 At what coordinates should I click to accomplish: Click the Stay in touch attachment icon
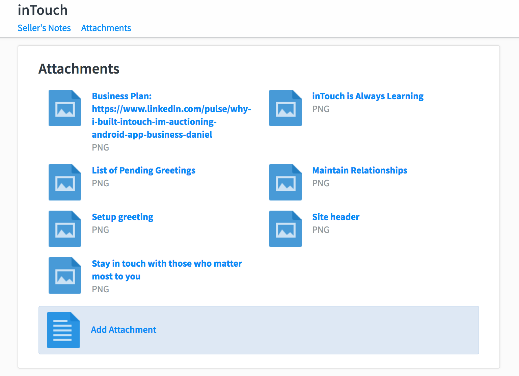point(65,275)
